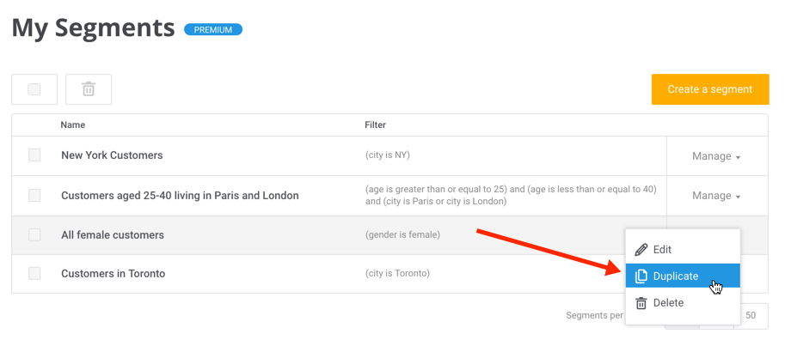Open the Customers in Toronto segment name
This screenshot has height=346, width=785.
[113, 274]
